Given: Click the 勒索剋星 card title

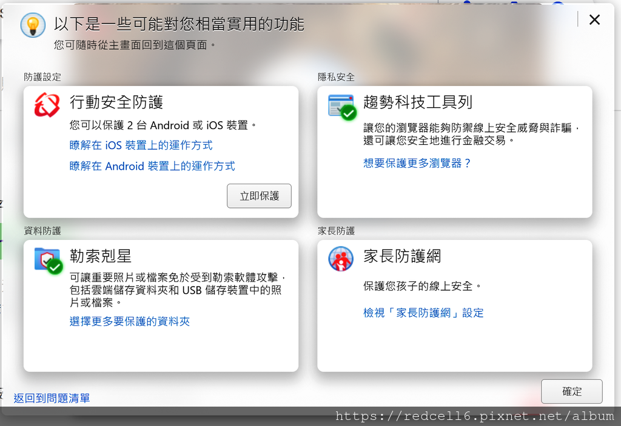Looking at the screenshot, I should pos(101,256).
